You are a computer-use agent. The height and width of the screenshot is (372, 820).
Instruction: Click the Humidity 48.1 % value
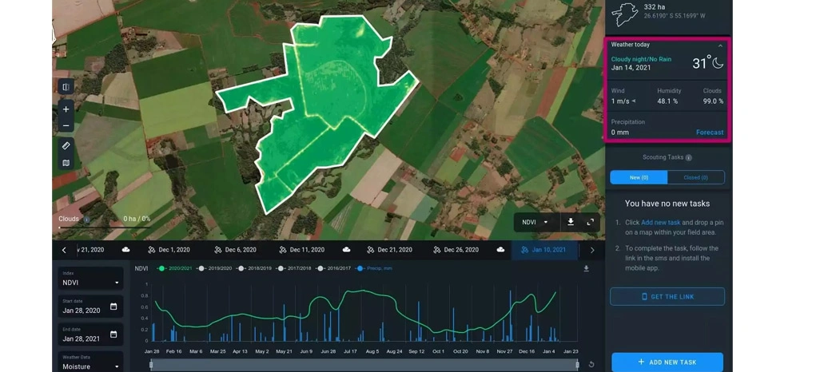pos(667,101)
